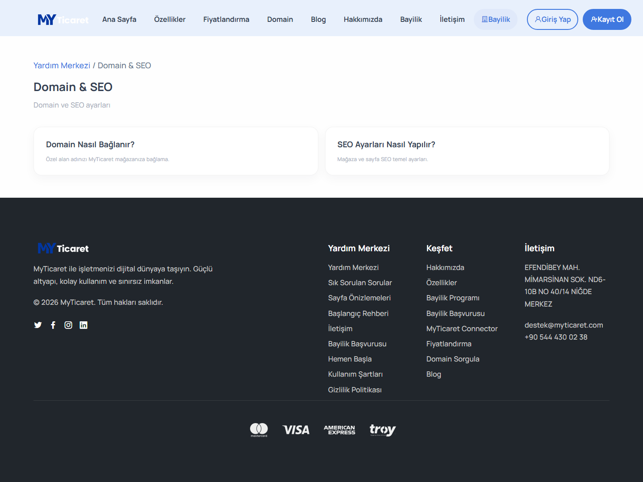643x482 pixels.
Task: Click the Troy payment logo
Action: click(383, 430)
